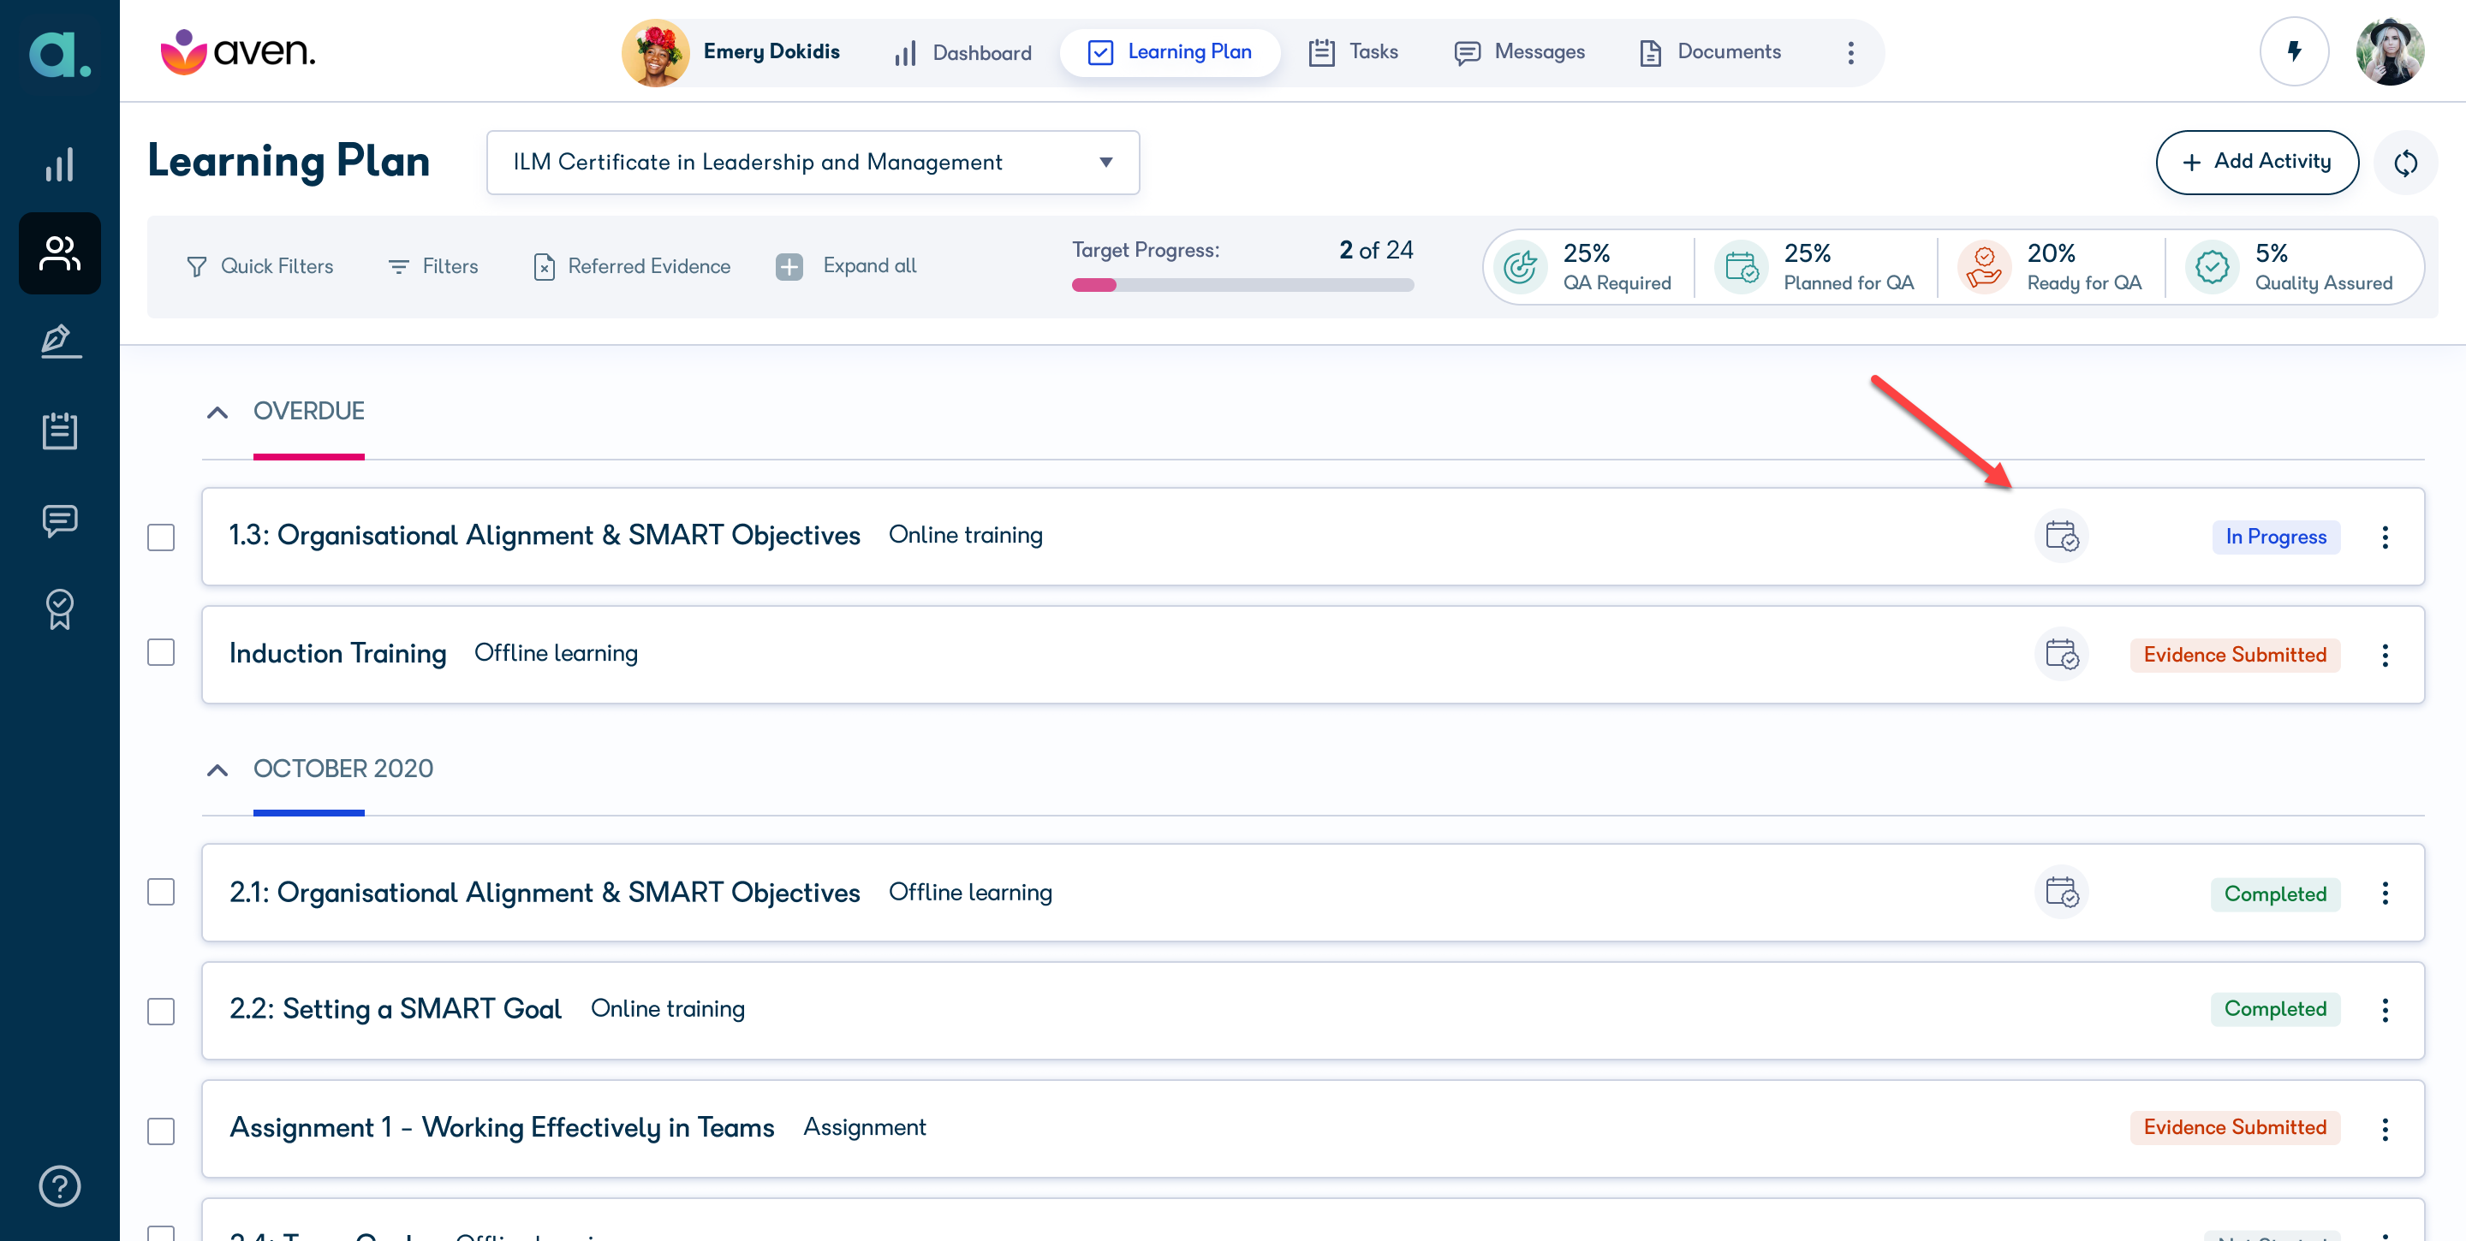Tick checkbox for 2.1 Organisational Alignment
Screen dimensions: 2466x1241
(x=161, y=893)
